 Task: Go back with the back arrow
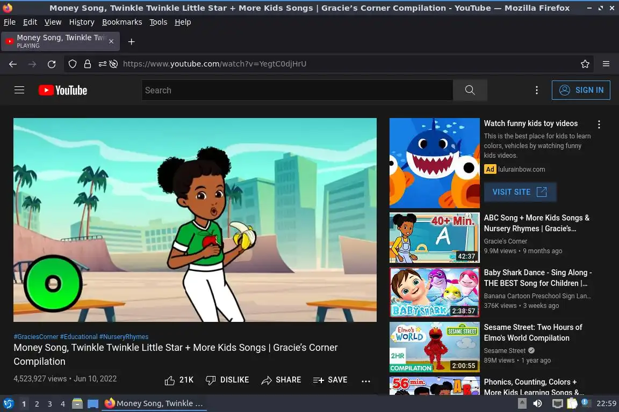click(13, 64)
